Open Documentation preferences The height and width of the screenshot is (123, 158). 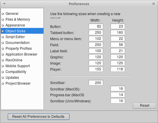pyautogui.click(x=22, y=43)
